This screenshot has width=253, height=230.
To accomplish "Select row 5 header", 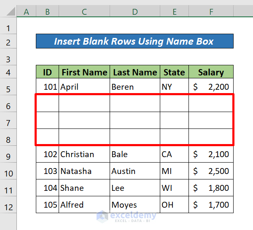I will [8, 87].
